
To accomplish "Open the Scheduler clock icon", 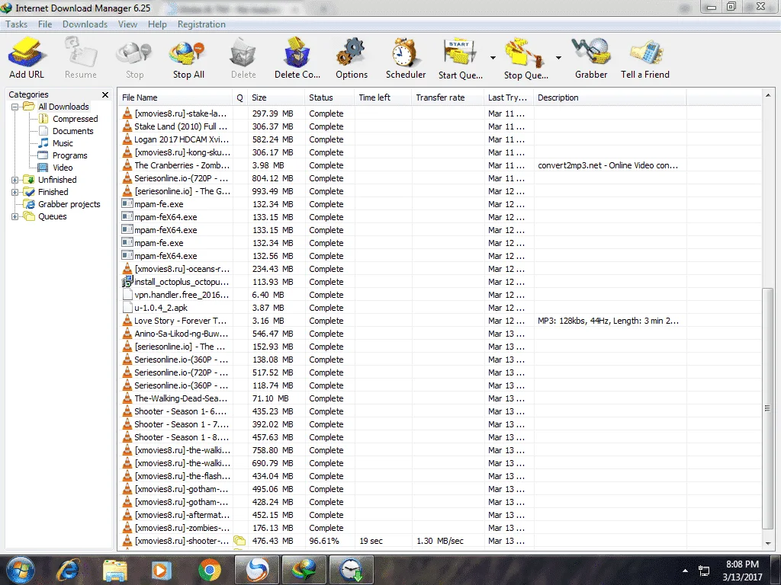I will 406,57.
